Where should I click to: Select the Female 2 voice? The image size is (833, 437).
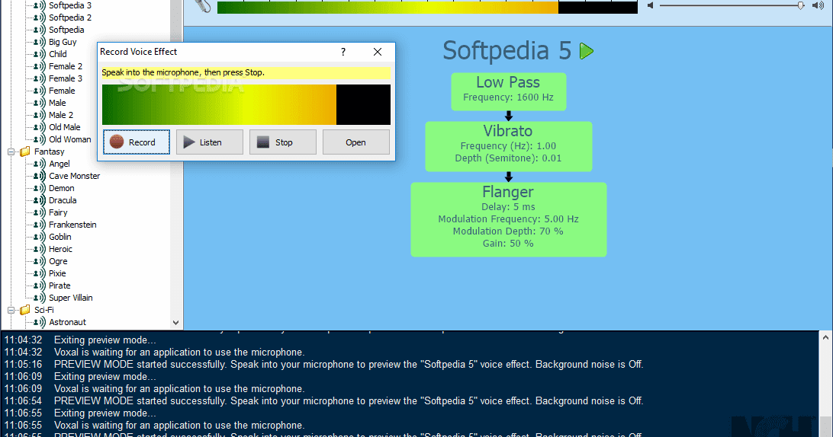pos(66,66)
